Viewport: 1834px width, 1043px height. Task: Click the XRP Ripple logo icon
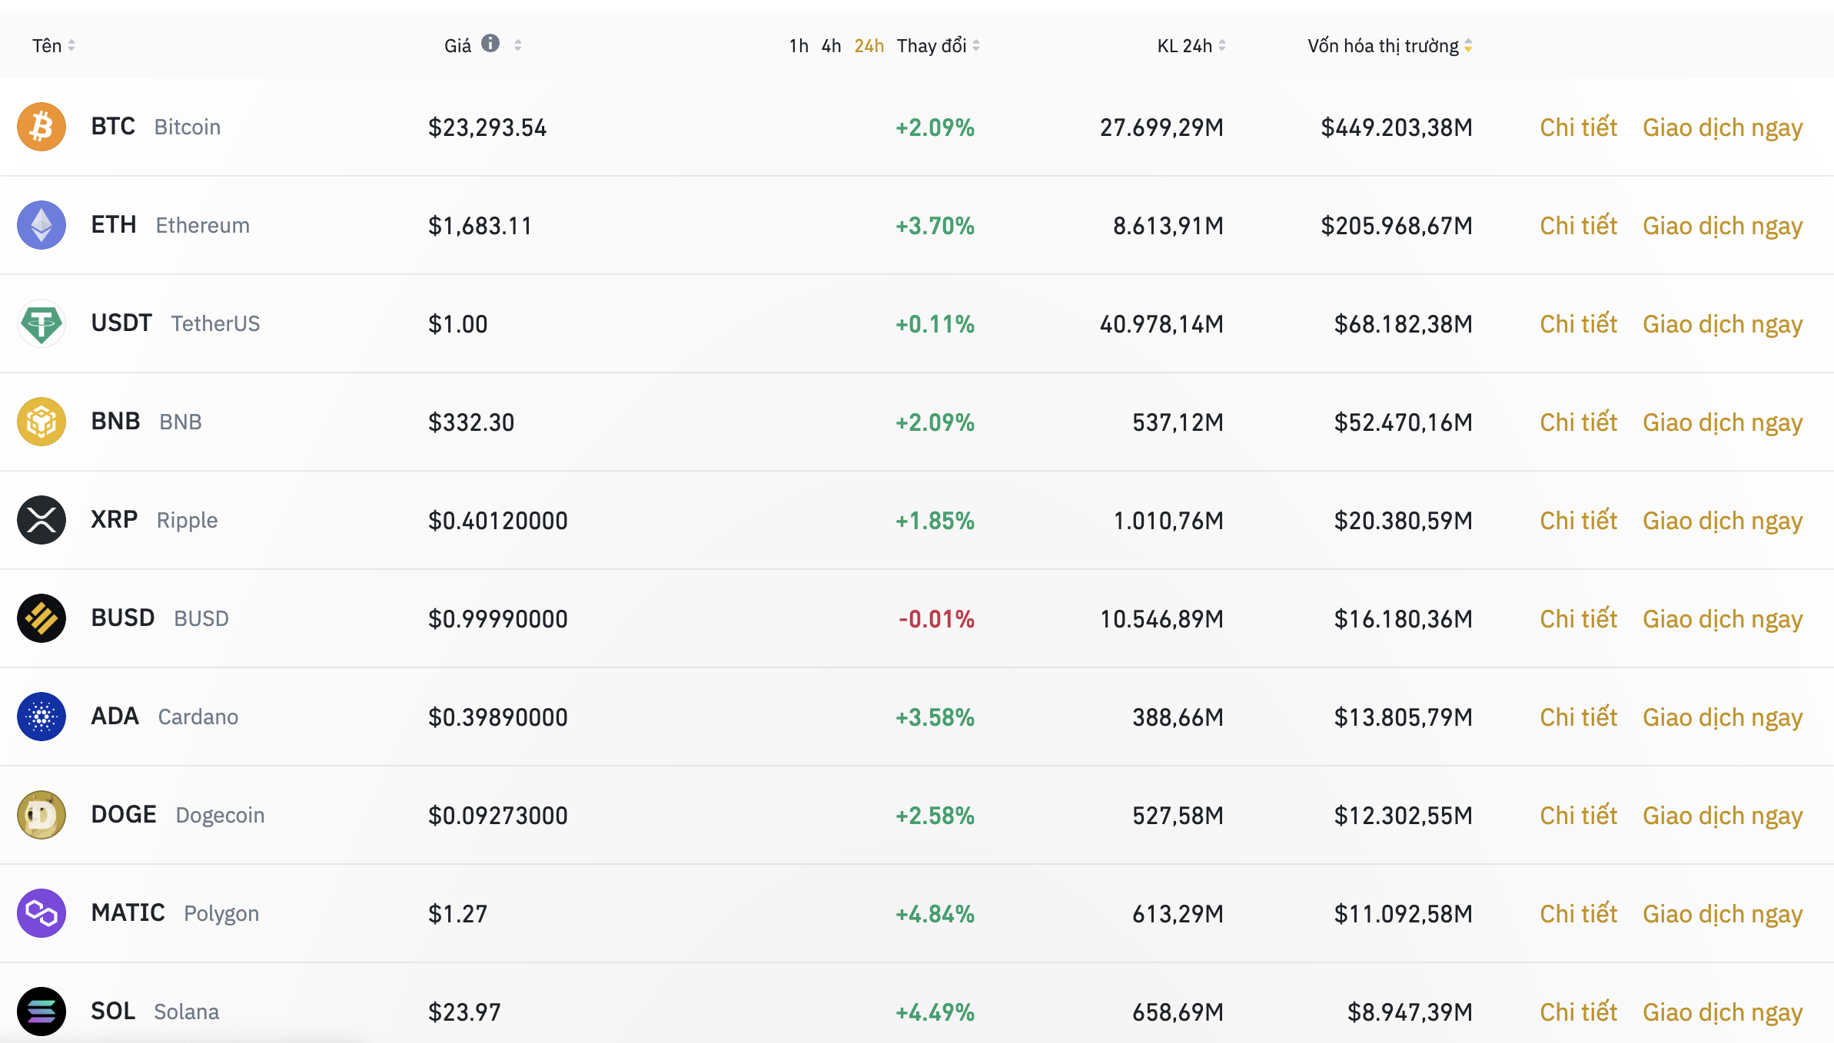(x=42, y=520)
